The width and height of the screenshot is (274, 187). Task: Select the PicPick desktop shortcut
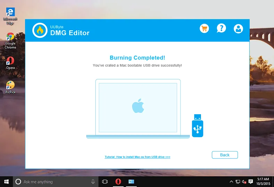point(10,87)
